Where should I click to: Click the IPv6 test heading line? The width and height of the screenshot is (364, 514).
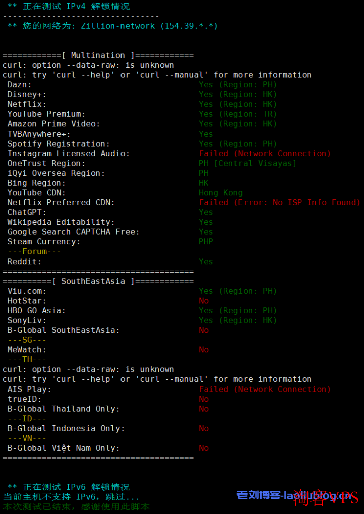(68, 487)
